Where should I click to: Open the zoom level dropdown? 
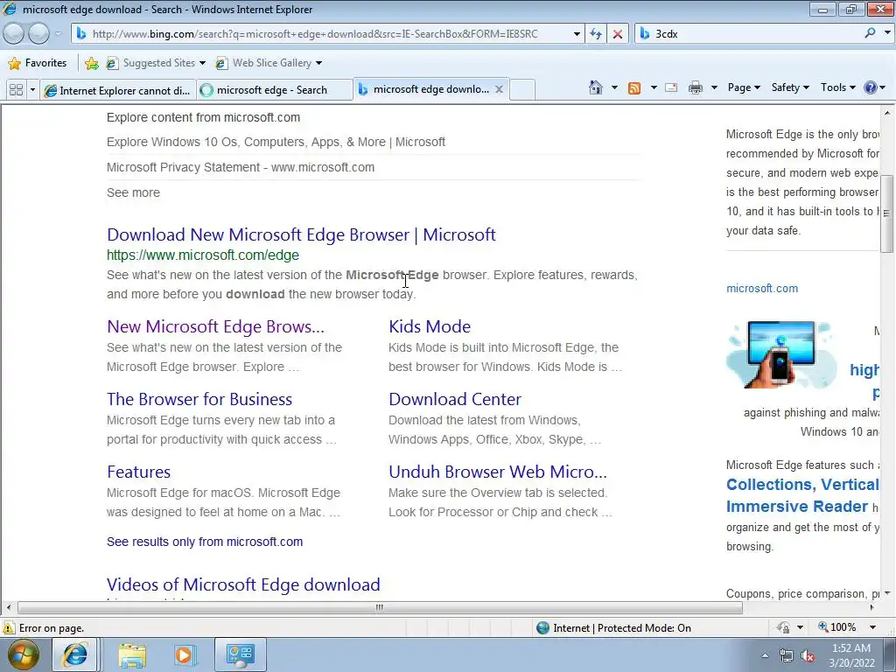872,627
